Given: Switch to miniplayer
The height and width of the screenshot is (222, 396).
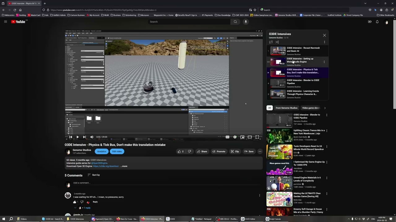Looking at the screenshot, I should coord(242,137).
